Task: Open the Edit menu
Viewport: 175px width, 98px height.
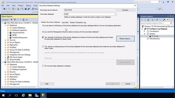Action: click(8, 5)
